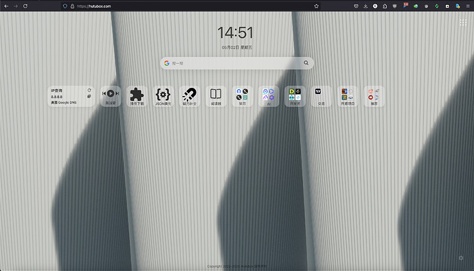Open the 开源项目 open-source folder
The image size is (474, 271).
click(348, 96)
